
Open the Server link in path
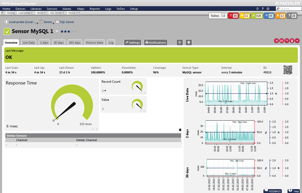(48, 22)
